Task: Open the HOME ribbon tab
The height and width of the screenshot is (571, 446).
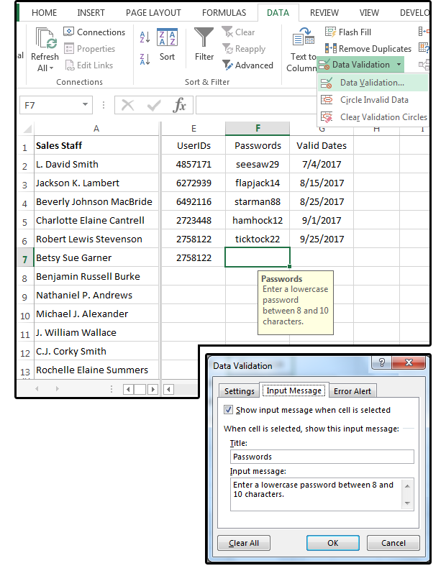Action: tap(44, 13)
